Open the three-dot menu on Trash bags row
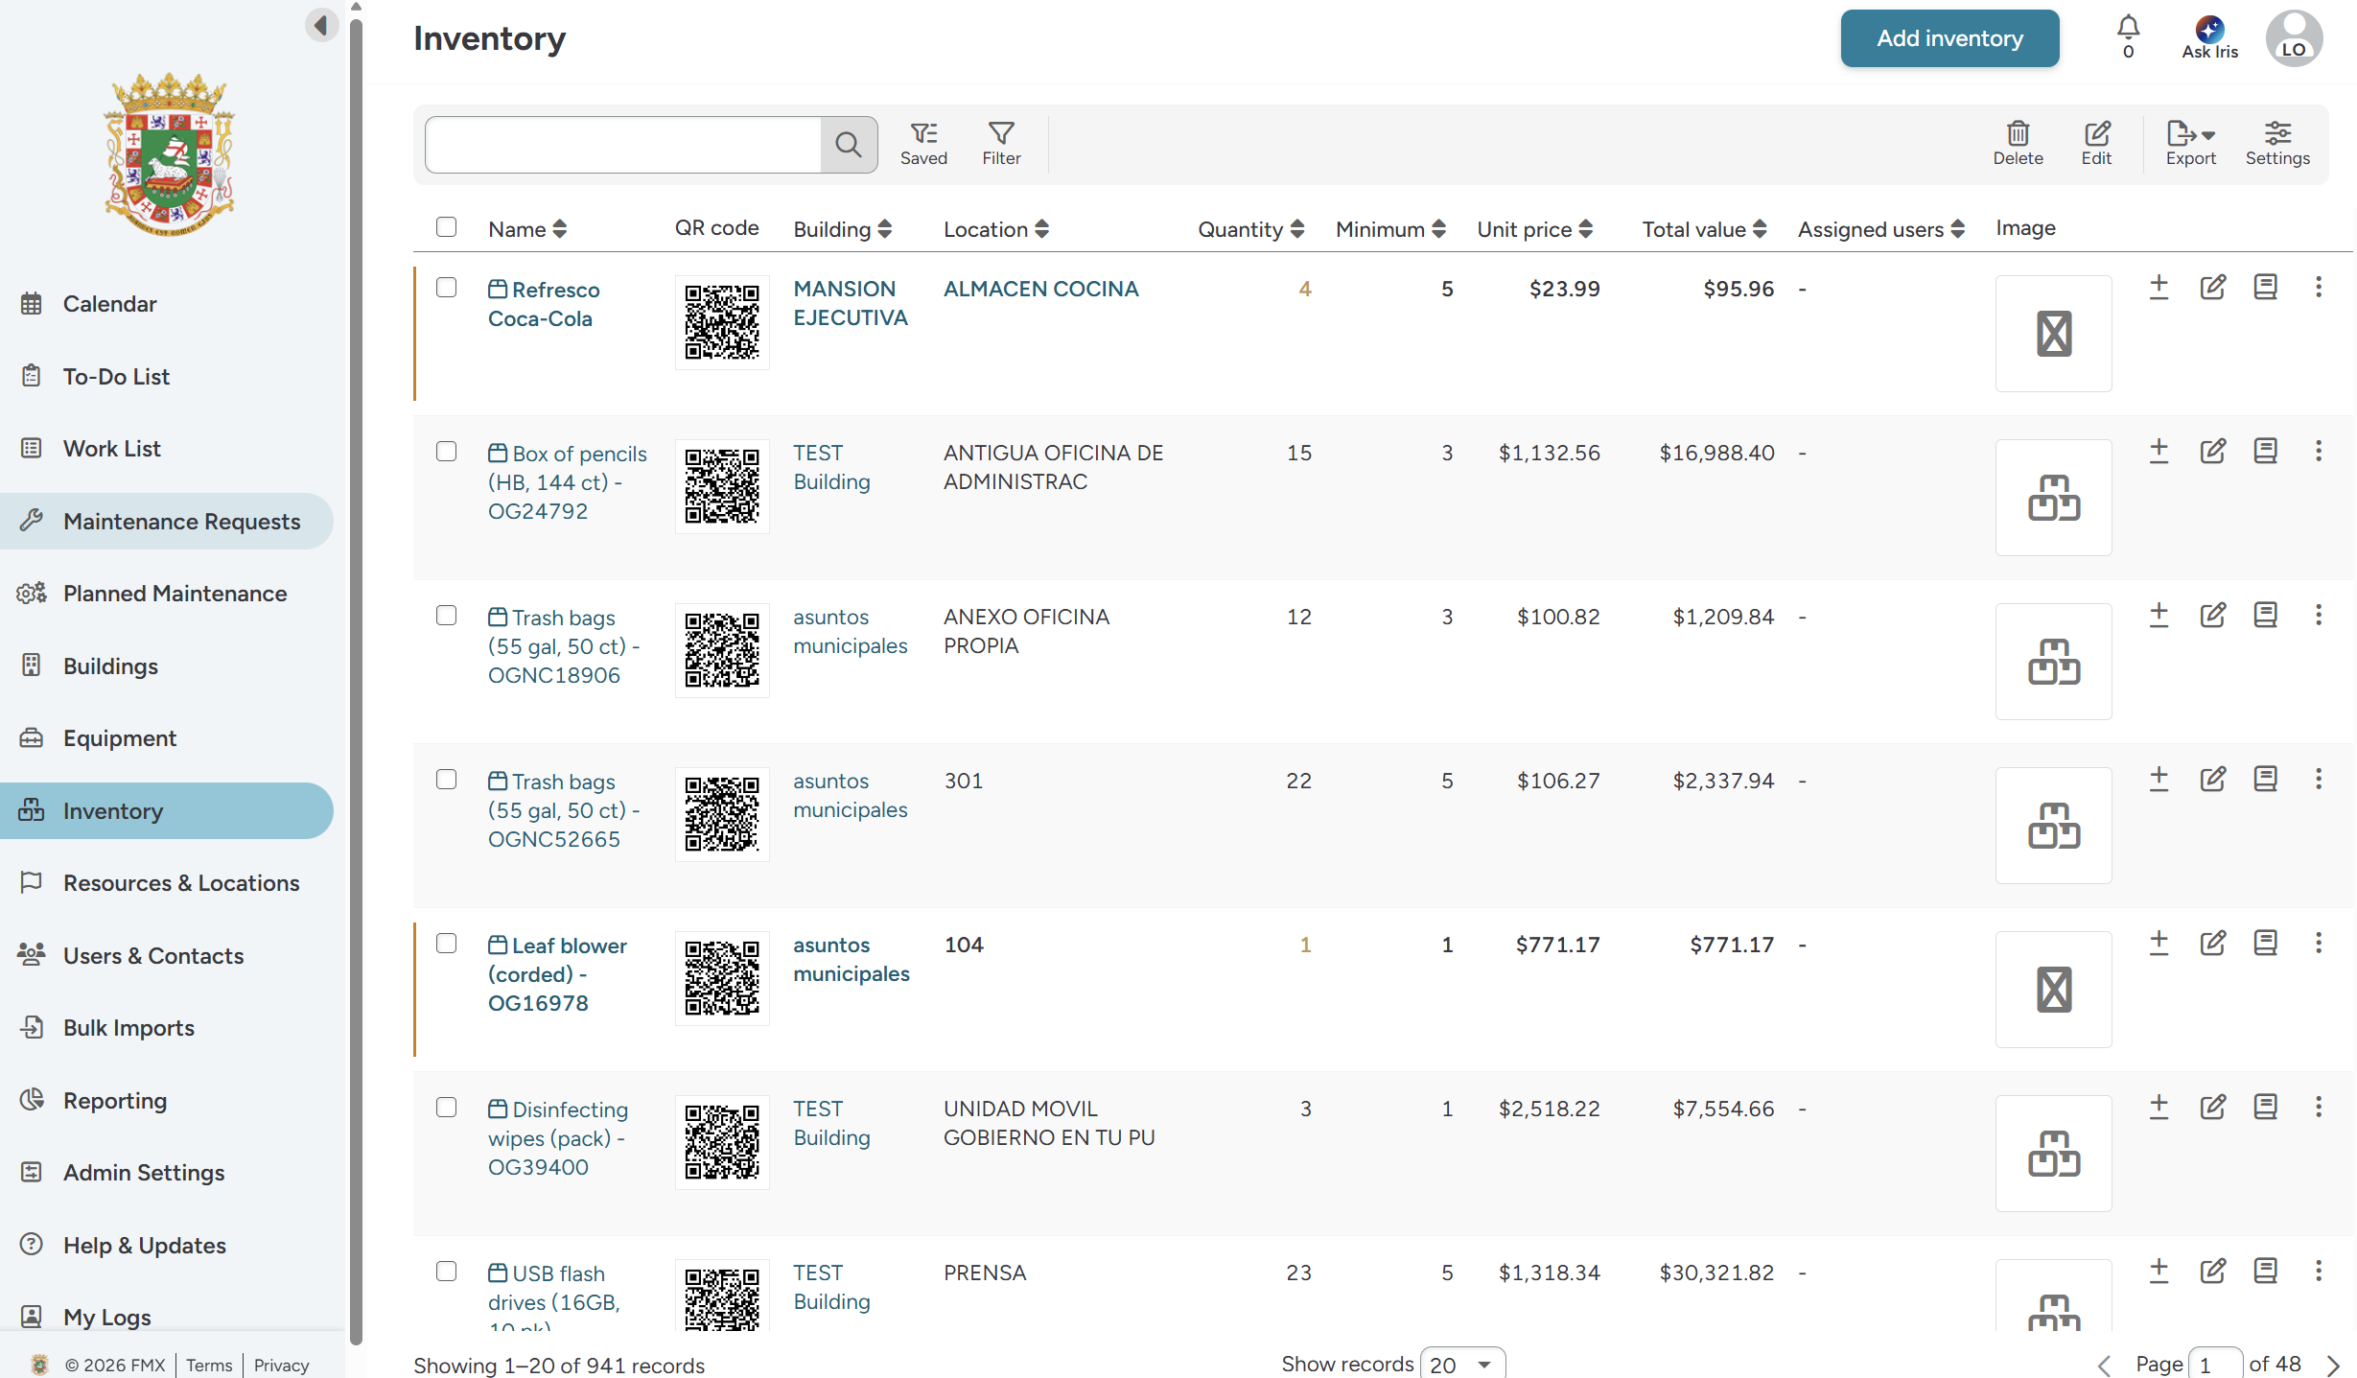 (2321, 614)
